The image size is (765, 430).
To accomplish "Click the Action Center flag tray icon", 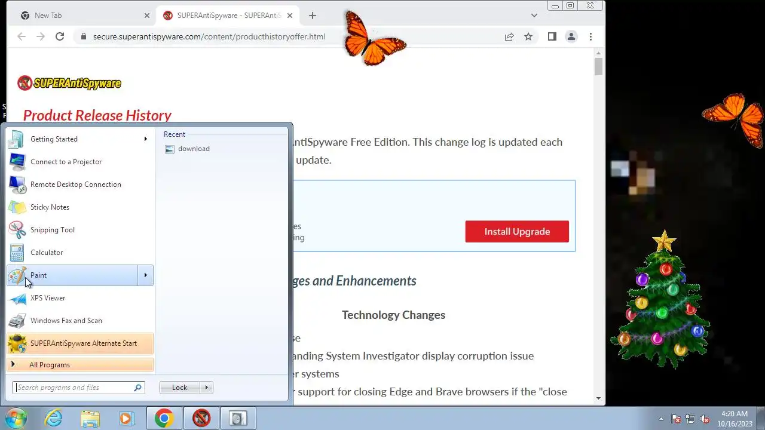I will (x=676, y=419).
